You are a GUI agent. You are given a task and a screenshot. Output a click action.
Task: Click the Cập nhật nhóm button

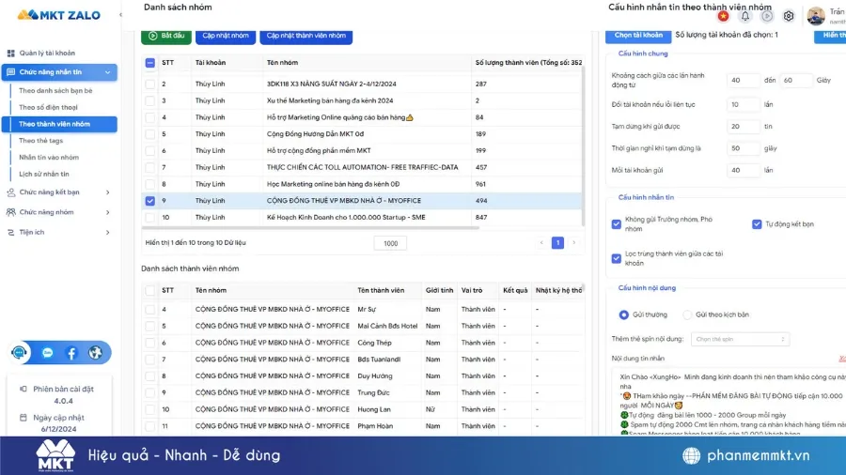(x=226, y=36)
